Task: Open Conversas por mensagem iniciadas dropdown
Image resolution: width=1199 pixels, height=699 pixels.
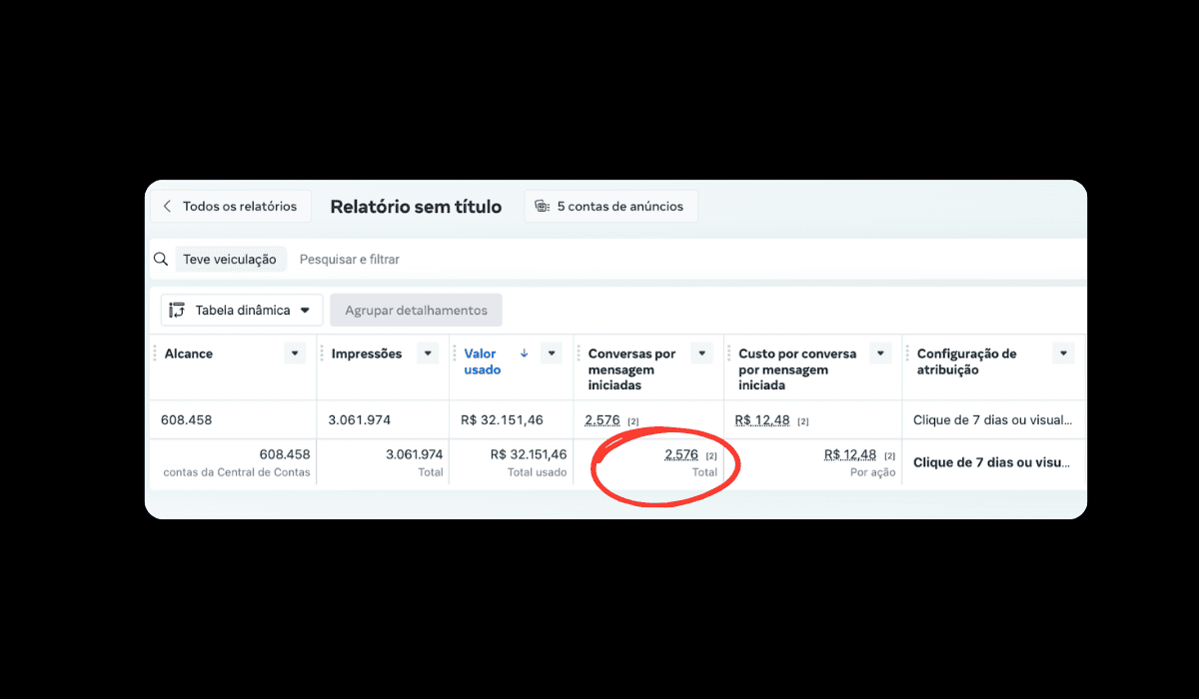Action: (702, 353)
